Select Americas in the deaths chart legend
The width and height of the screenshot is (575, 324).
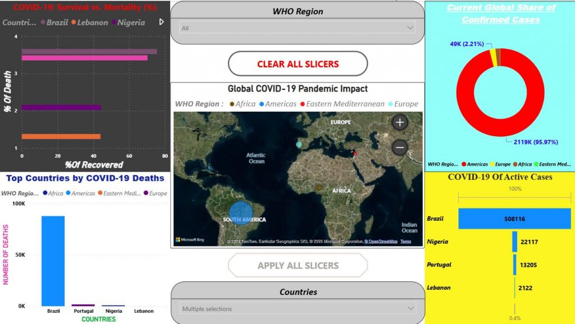tap(80, 193)
